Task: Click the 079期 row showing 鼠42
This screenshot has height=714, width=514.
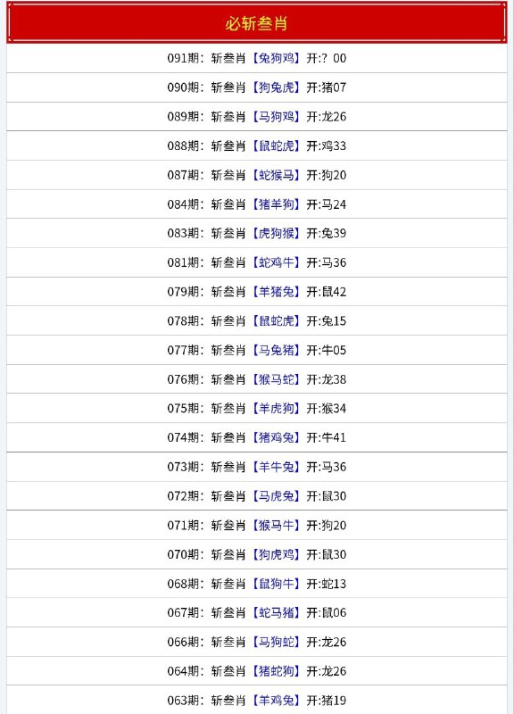Action: (x=257, y=292)
